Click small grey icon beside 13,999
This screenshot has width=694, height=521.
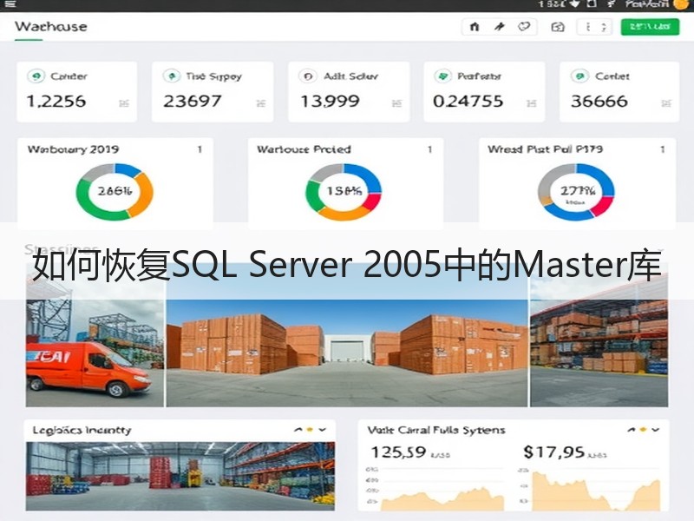pyautogui.click(x=397, y=103)
